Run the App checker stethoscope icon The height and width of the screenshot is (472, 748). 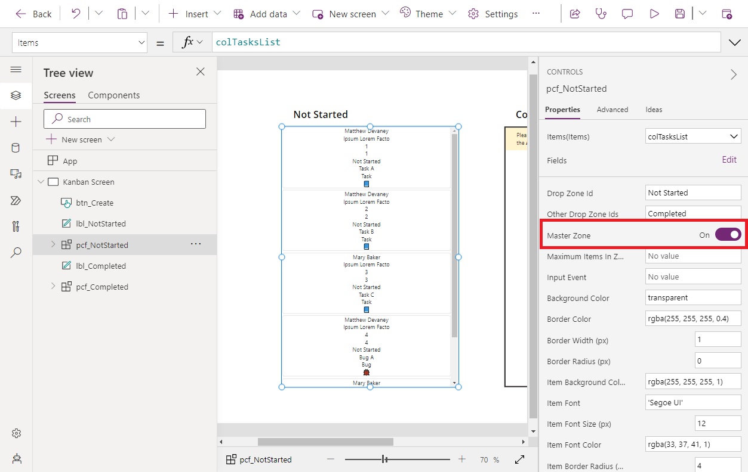click(x=601, y=13)
